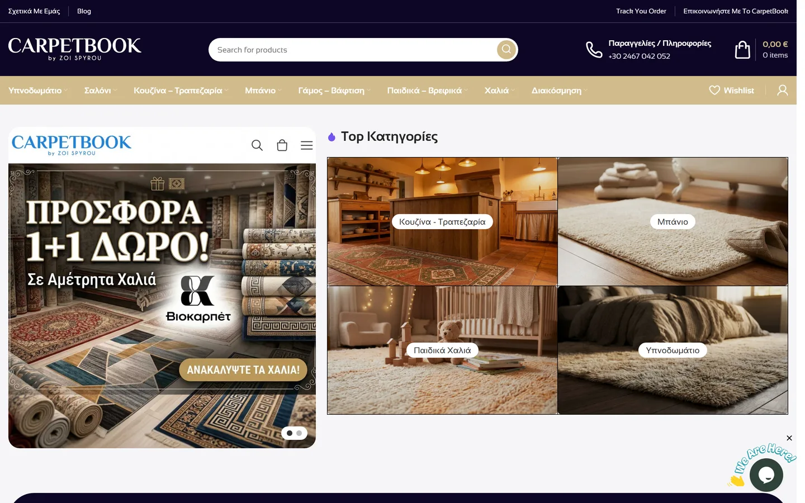Open the Παιδικά Χαλιά category tile
This screenshot has height=503, width=805.
tap(442, 350)
